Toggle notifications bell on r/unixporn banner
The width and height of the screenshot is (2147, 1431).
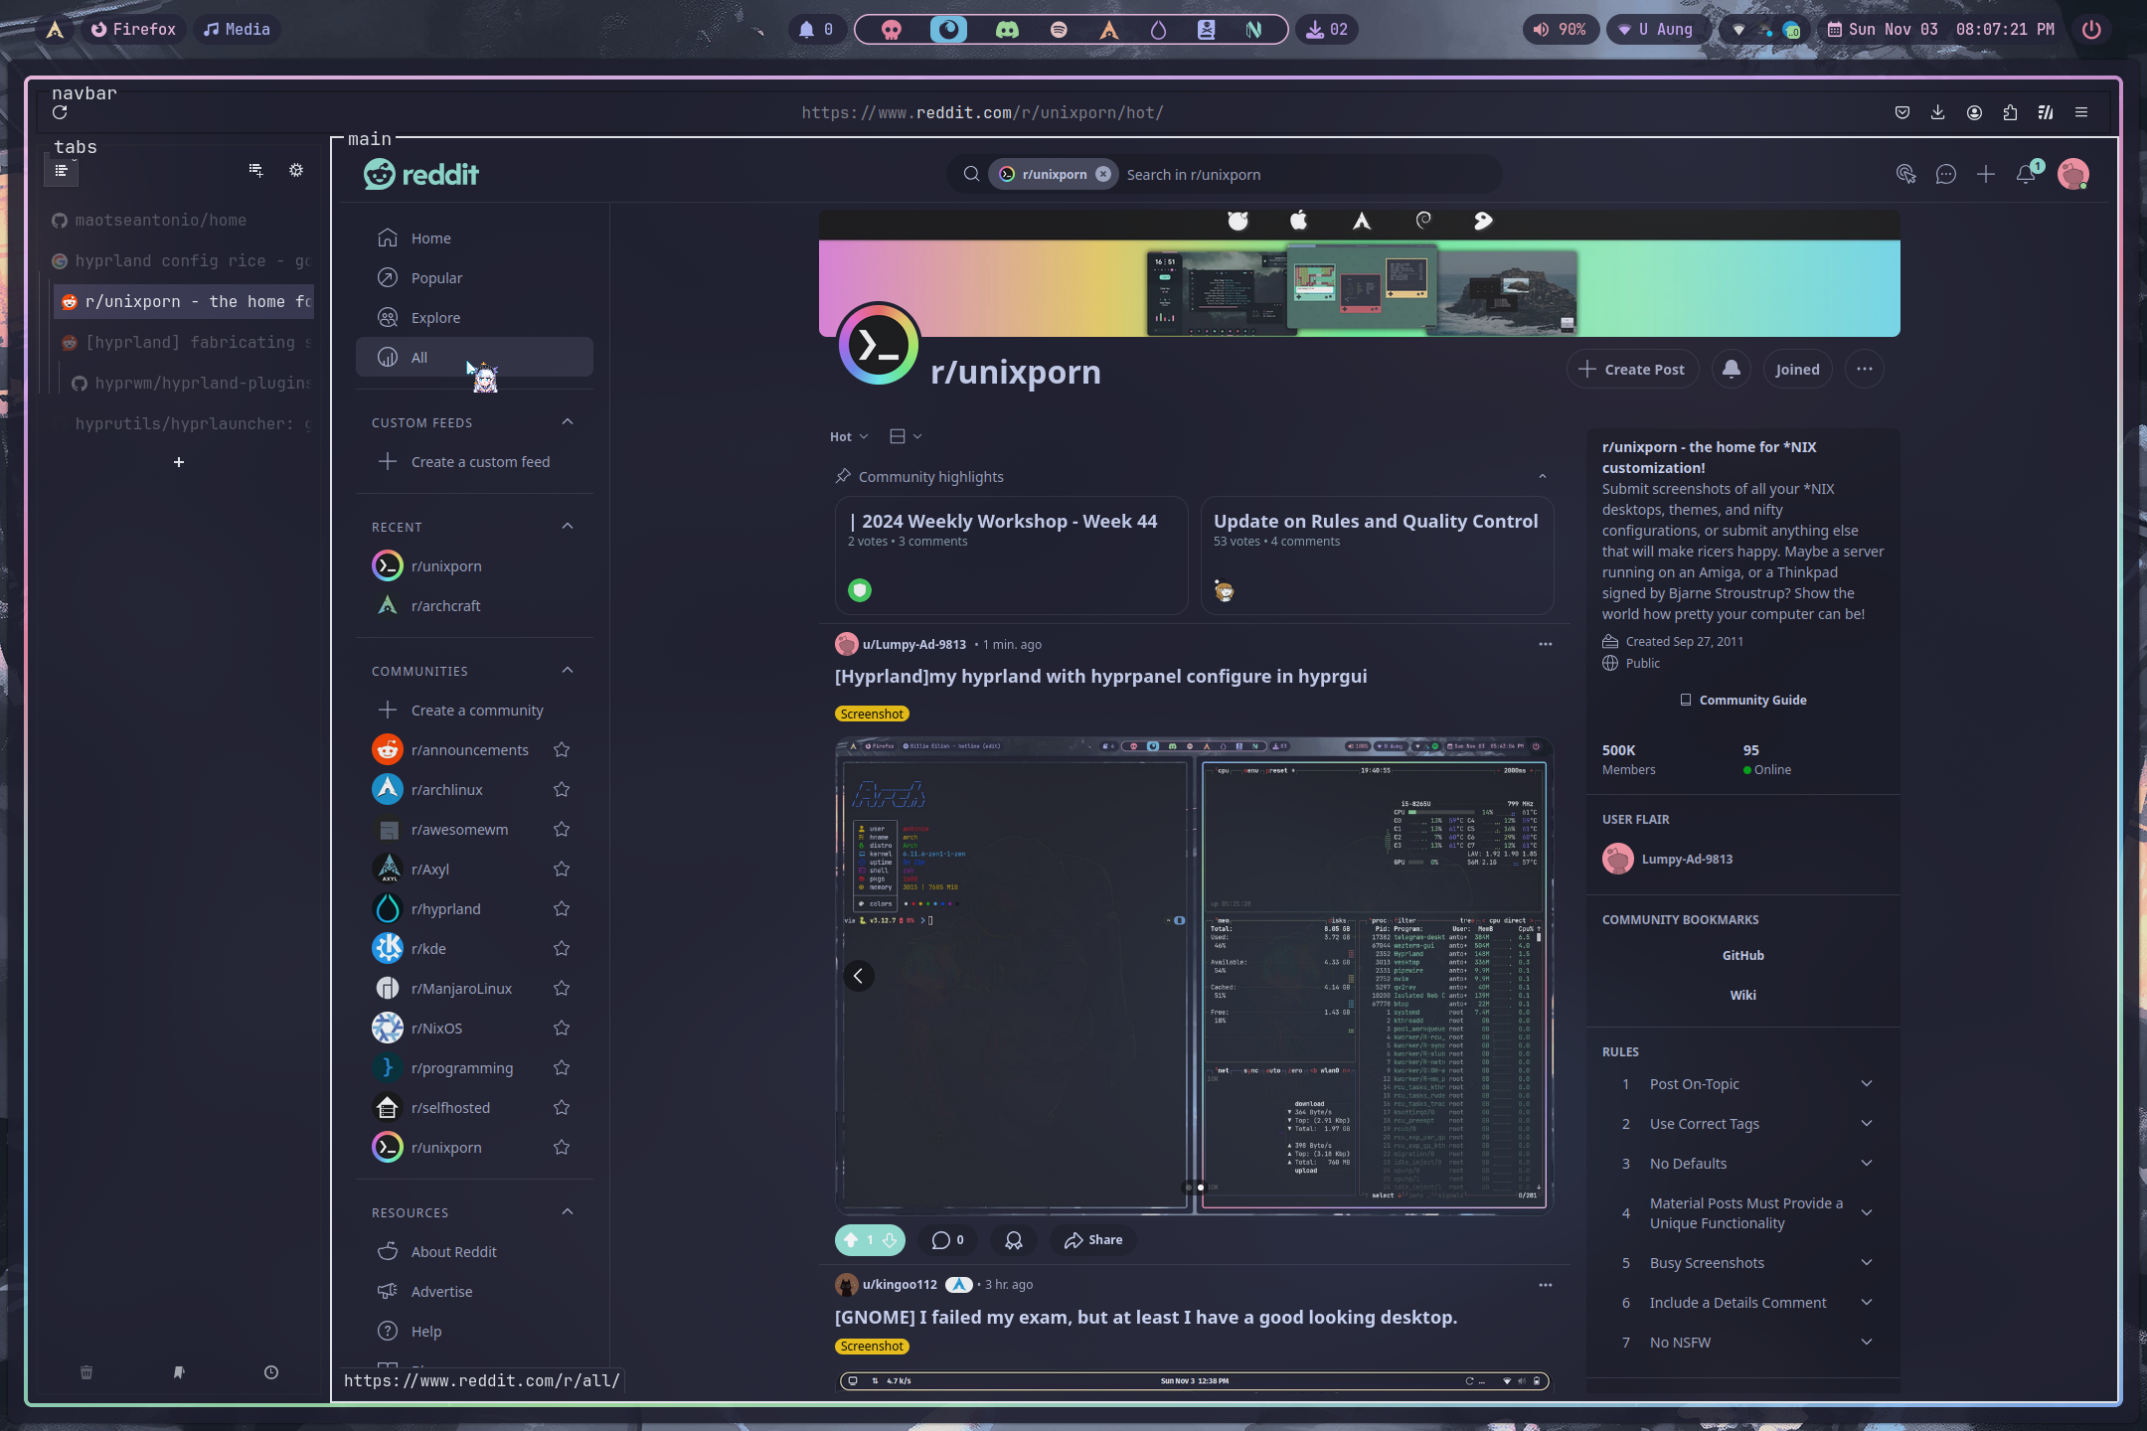click(x=1731, y=369)
